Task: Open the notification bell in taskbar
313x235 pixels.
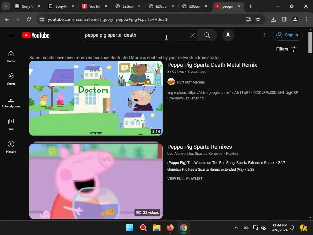Action: [292, 228]
